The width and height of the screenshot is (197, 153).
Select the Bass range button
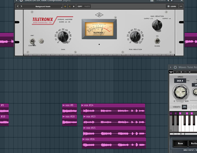click(180, 143)
